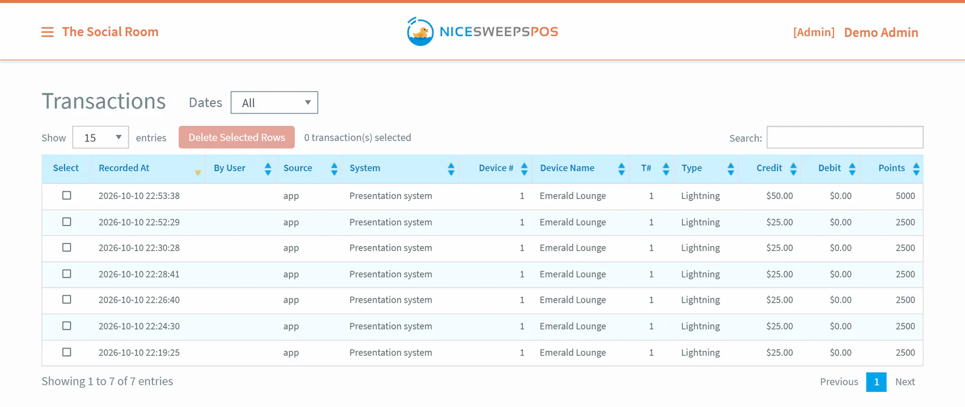
Task: Click the $50.00 credit cell
Action: [x=779, y=196]
